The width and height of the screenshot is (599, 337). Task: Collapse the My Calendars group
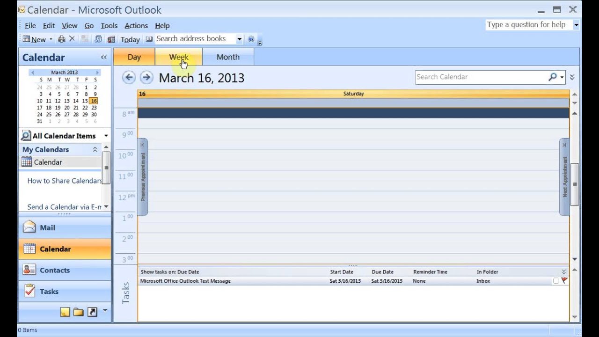pos(95,149)
